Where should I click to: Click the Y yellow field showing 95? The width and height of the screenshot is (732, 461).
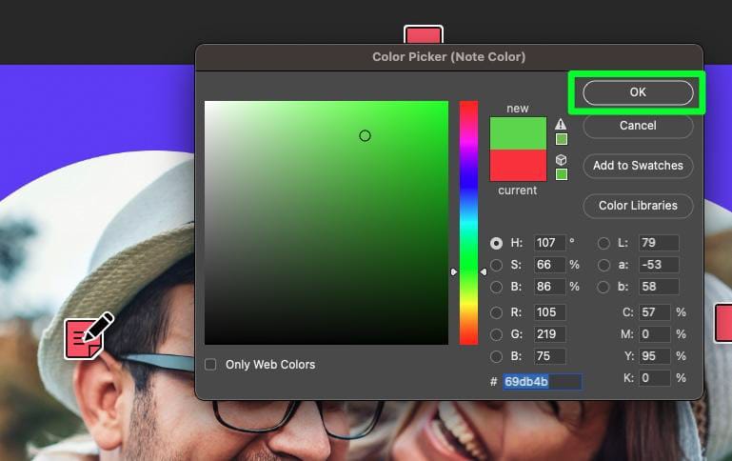point(655,356)
